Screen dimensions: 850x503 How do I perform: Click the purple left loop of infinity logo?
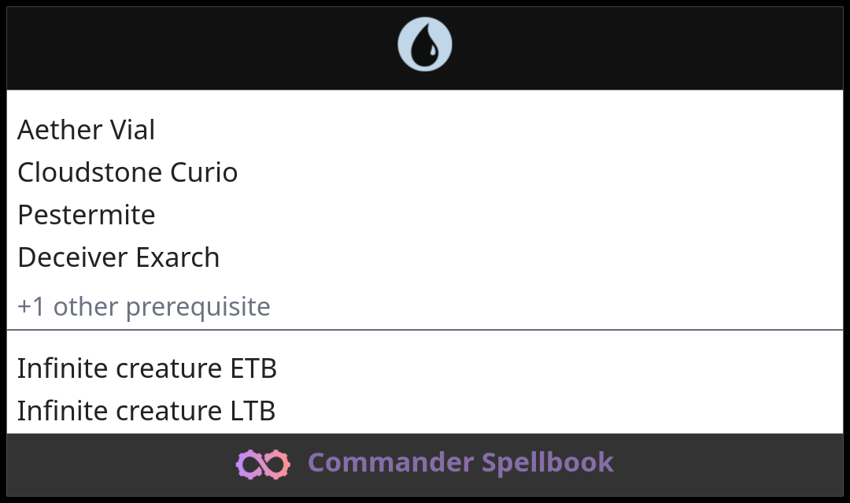coord(249,464)
